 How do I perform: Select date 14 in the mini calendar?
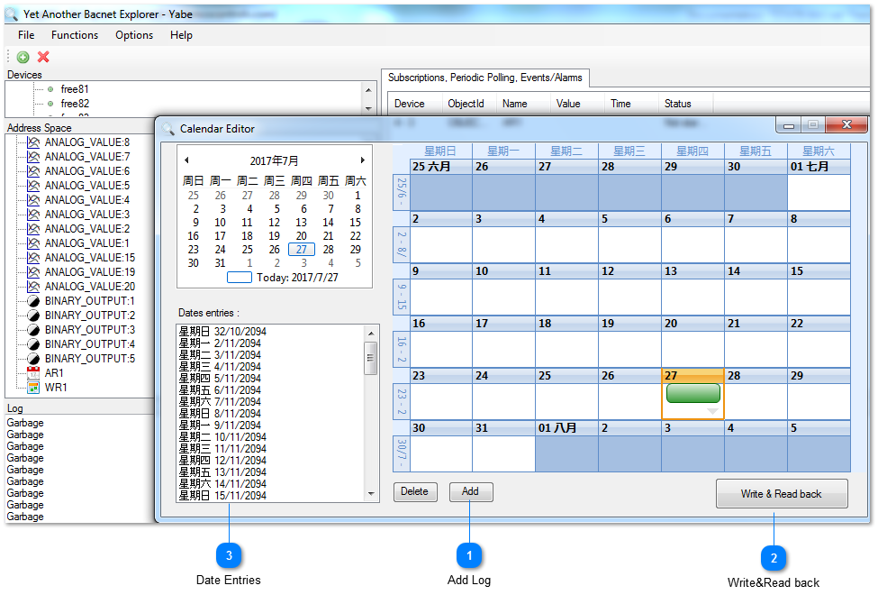click(x=328, y=223)
